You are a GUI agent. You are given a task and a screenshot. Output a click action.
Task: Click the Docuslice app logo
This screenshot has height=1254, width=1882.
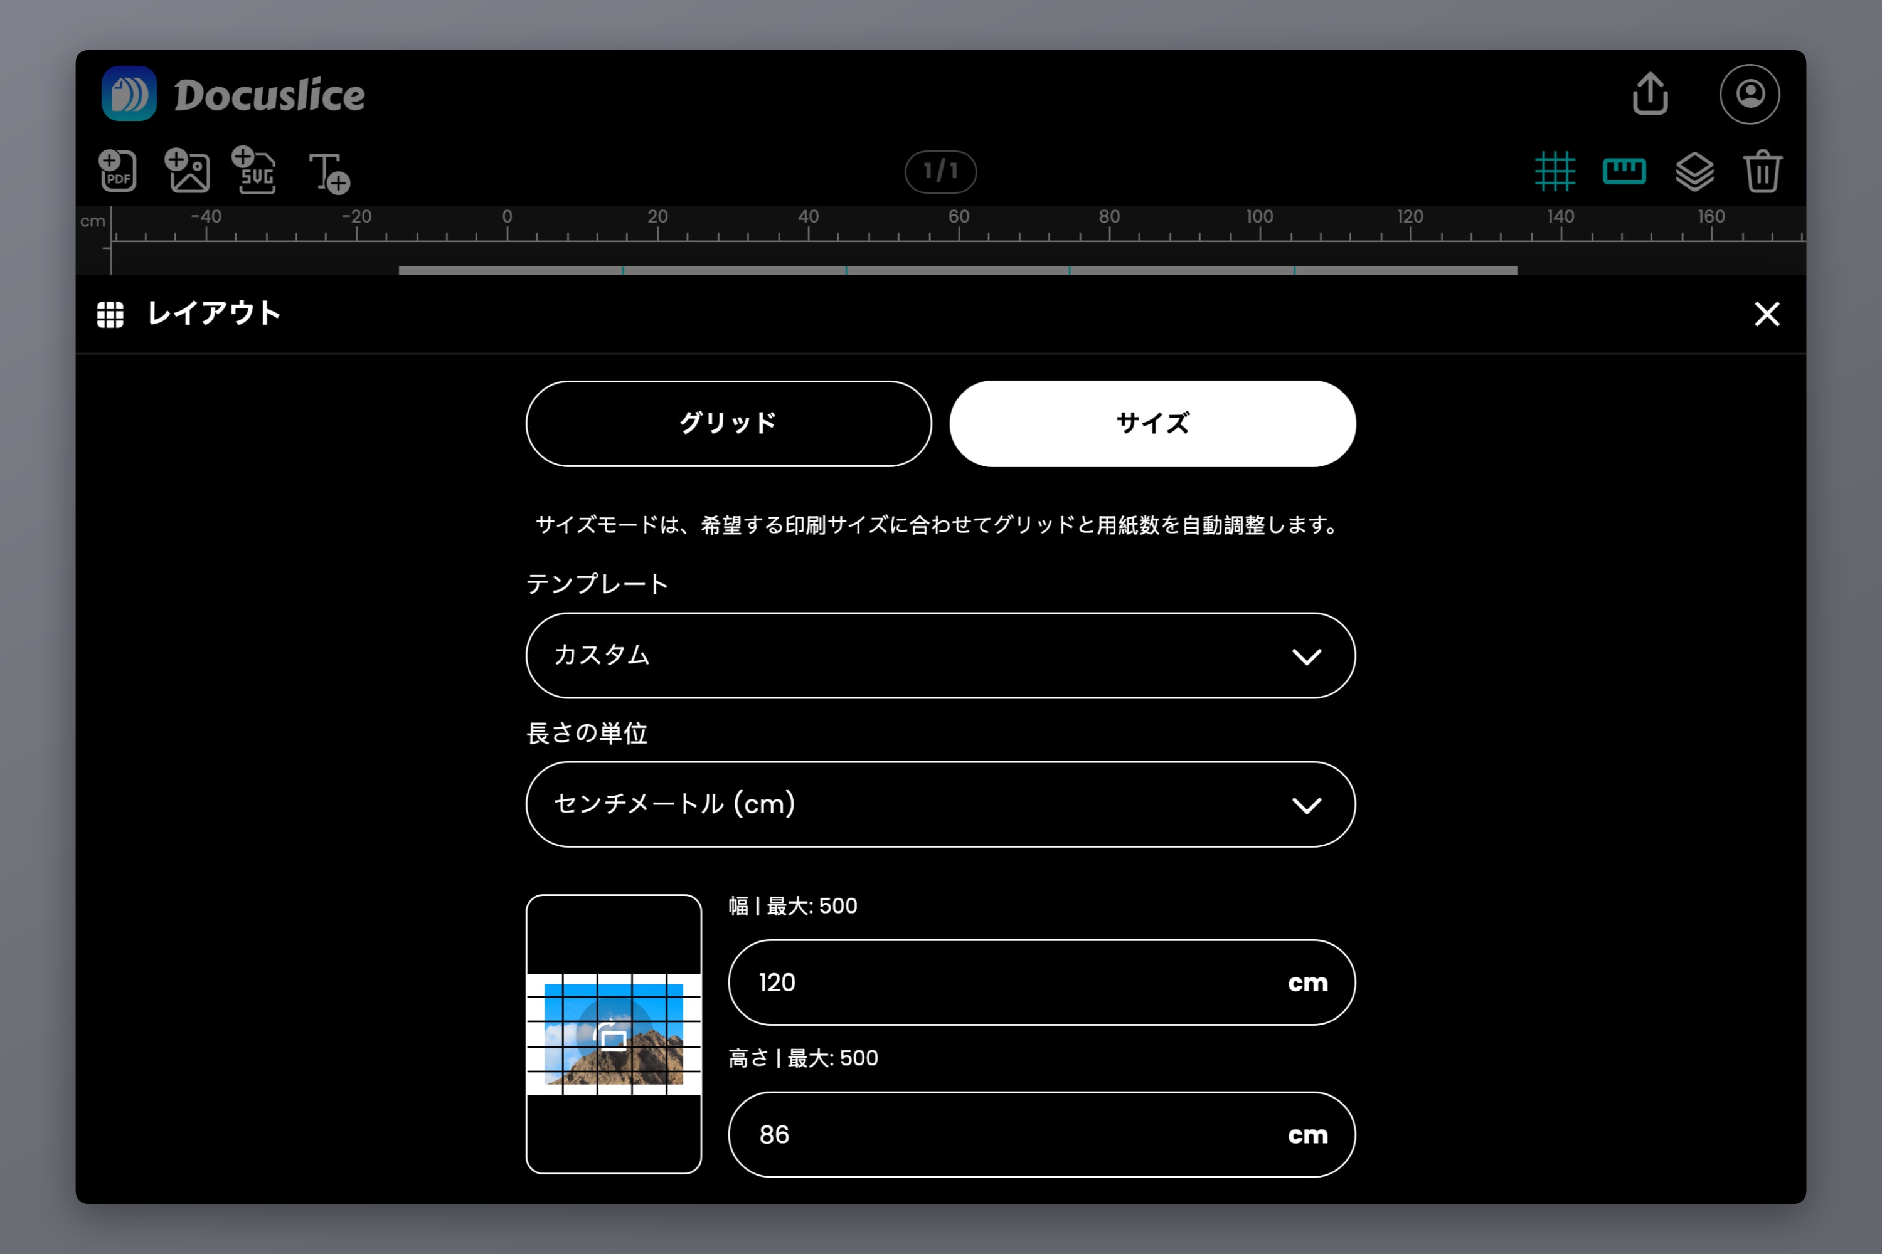pos(129,93)
